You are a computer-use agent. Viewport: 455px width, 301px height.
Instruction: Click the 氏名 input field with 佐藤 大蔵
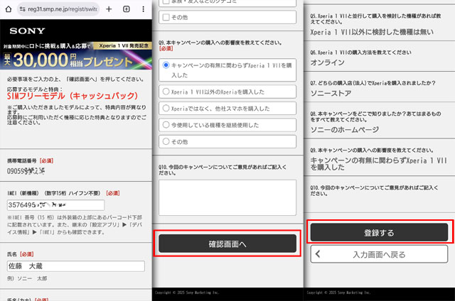(x=76, y=266)
